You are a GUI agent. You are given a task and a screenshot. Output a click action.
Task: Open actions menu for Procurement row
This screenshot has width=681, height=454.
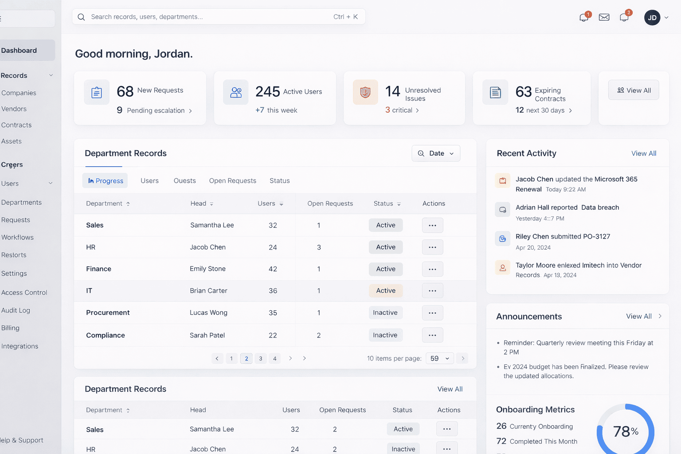(x=432, y=313)
